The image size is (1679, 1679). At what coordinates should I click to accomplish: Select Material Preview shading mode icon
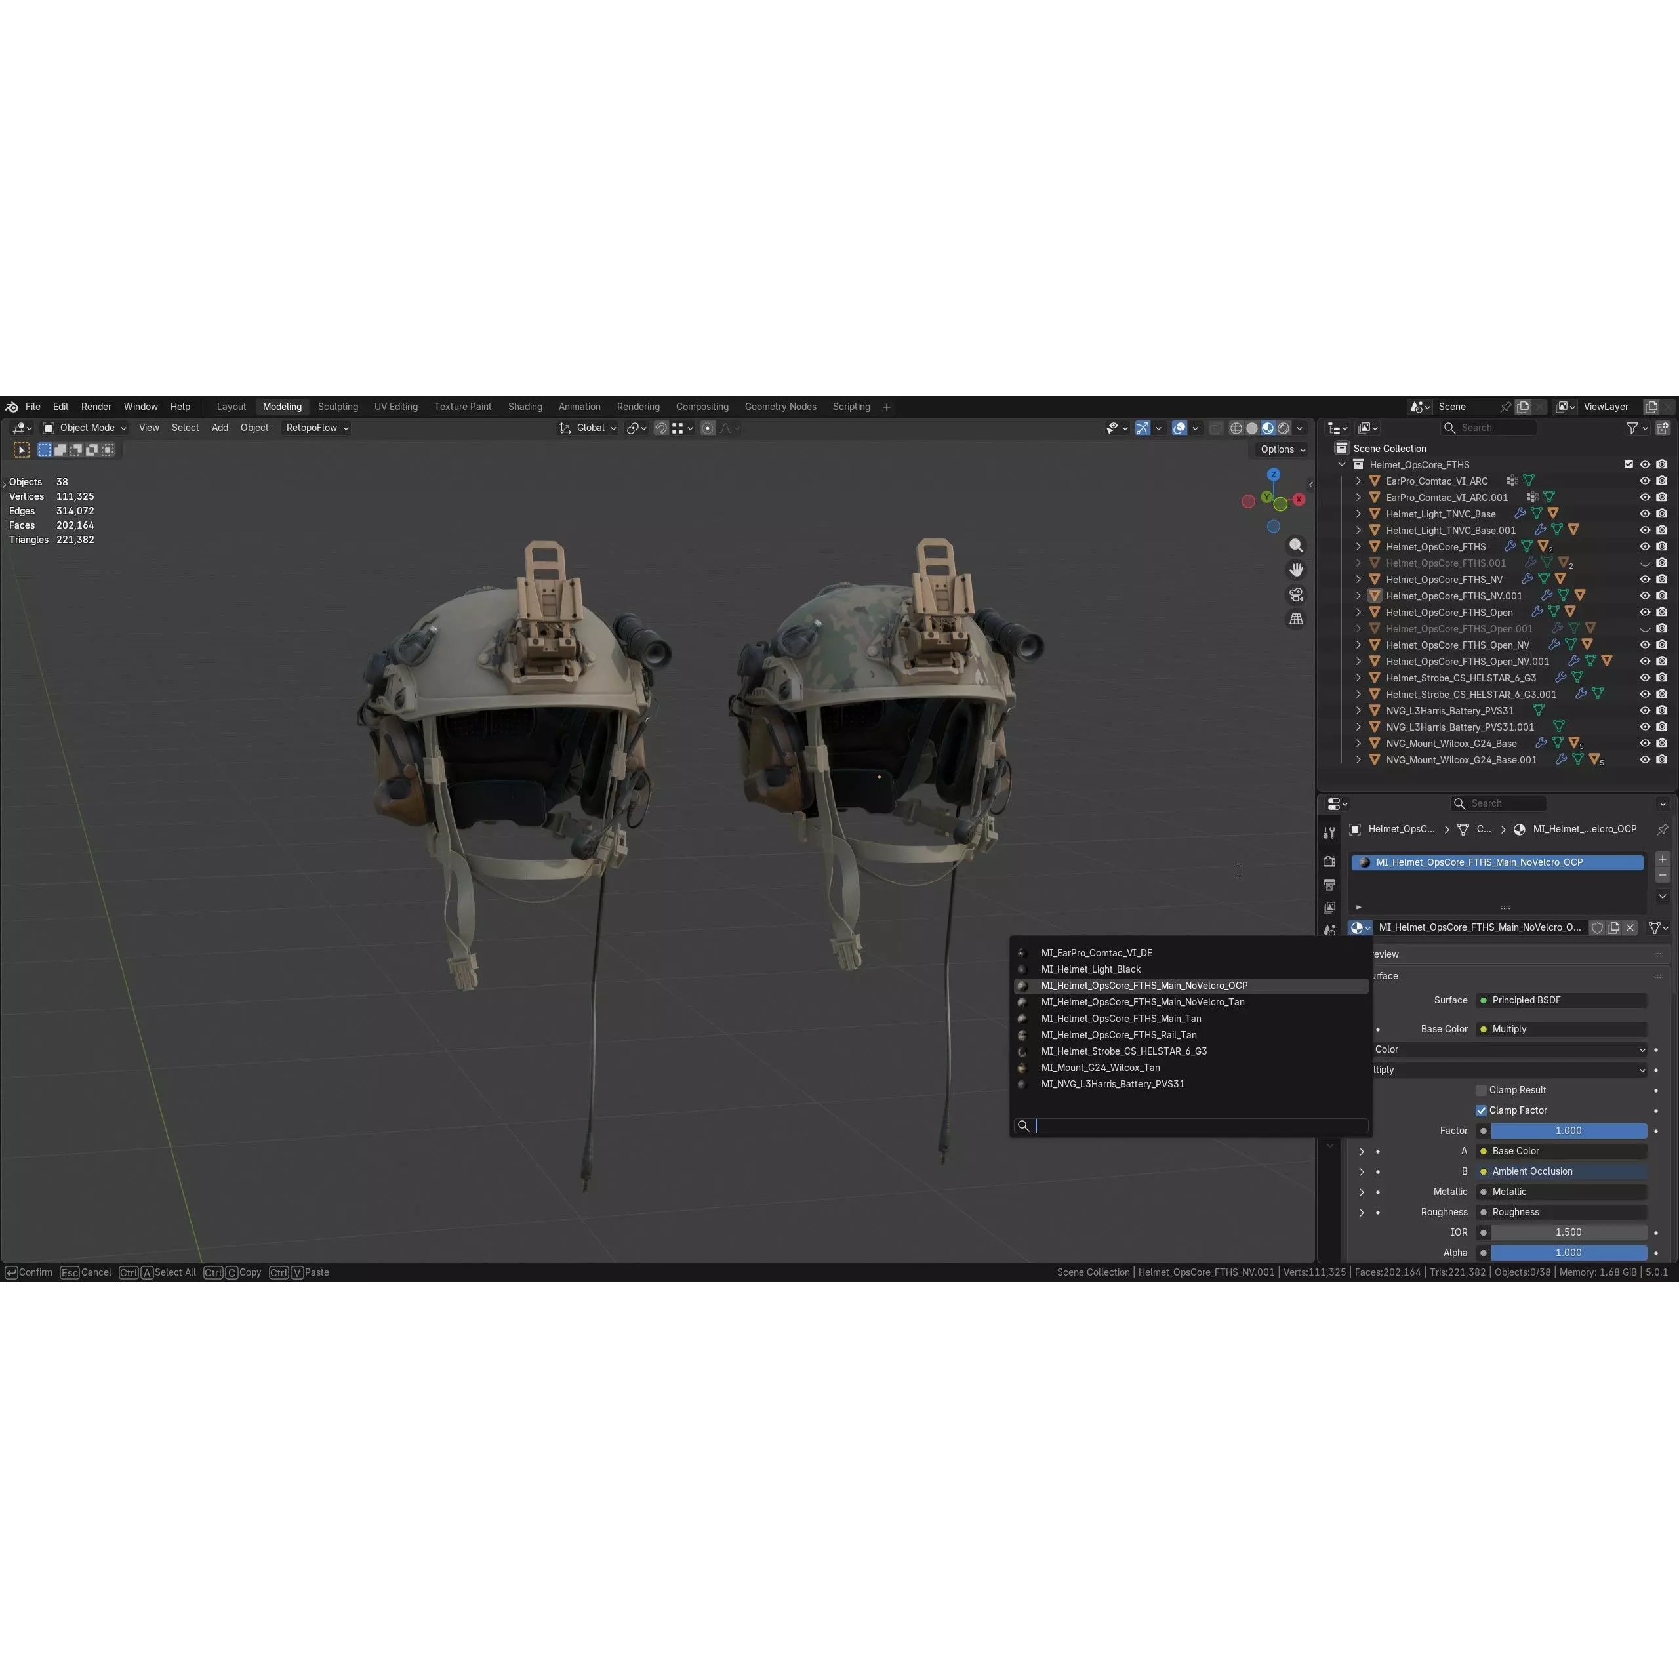click(1267, 428)
